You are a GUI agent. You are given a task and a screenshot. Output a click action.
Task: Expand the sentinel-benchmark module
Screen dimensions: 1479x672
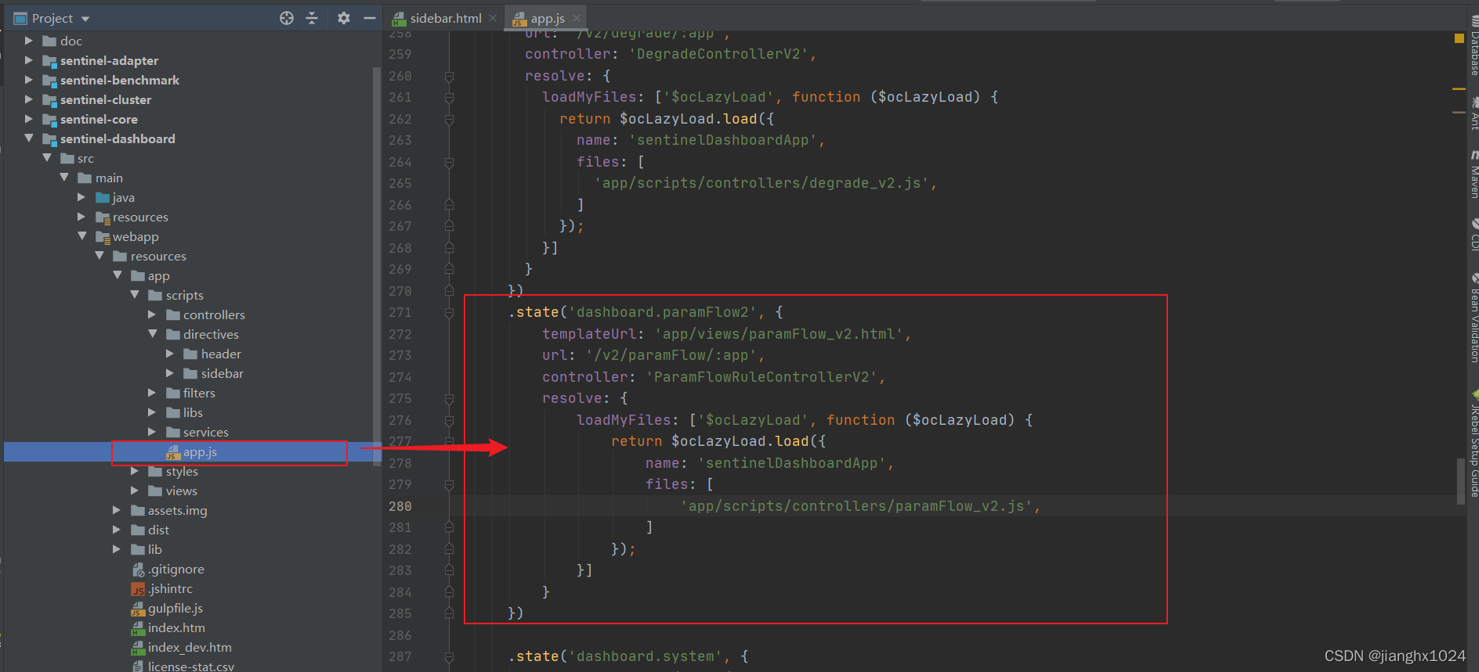(28, 80)
